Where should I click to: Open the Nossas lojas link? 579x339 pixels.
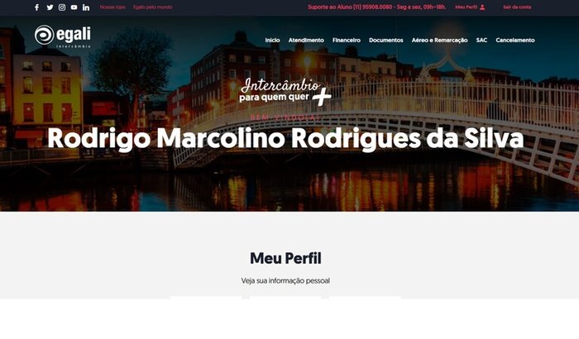[112, 7]
